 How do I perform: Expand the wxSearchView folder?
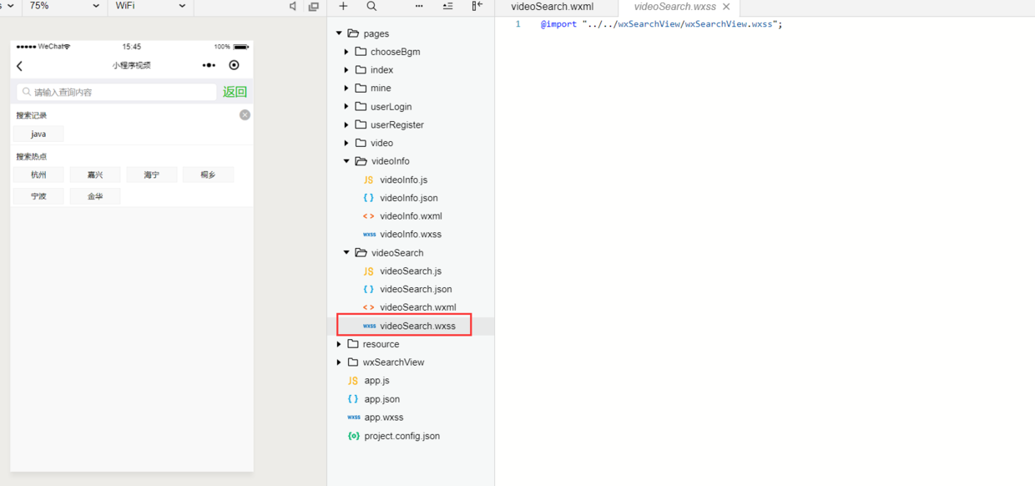(339, 362)
